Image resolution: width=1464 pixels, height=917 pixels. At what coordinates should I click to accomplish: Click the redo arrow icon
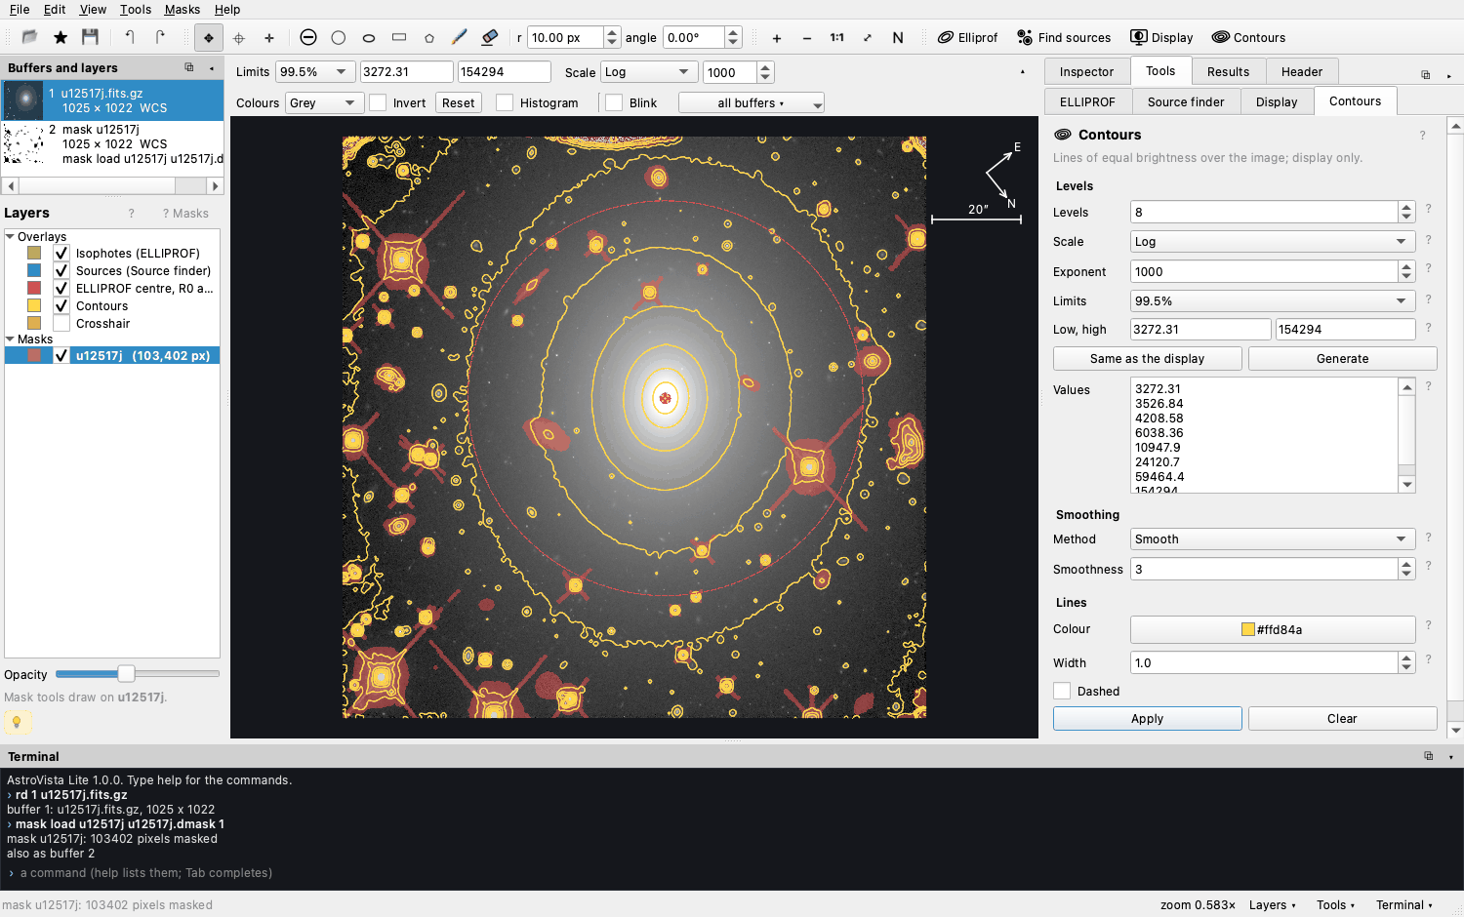(160, 37)
